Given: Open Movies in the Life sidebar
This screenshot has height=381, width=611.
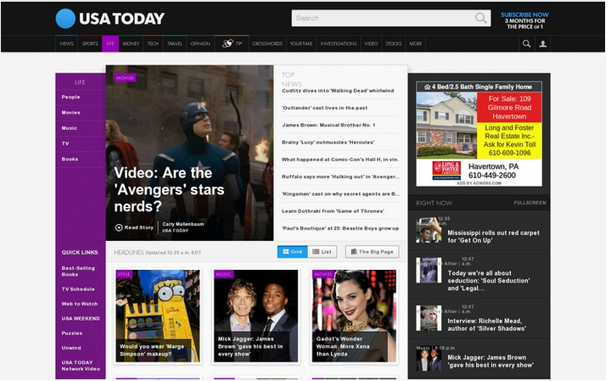Looking at the screenshot, I should [71, 113].
